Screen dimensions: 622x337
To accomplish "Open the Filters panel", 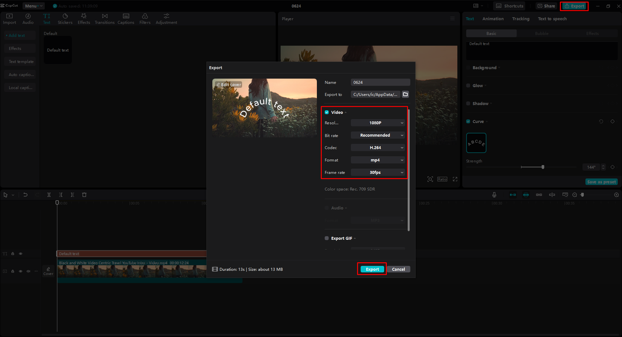I will point(145,19).
